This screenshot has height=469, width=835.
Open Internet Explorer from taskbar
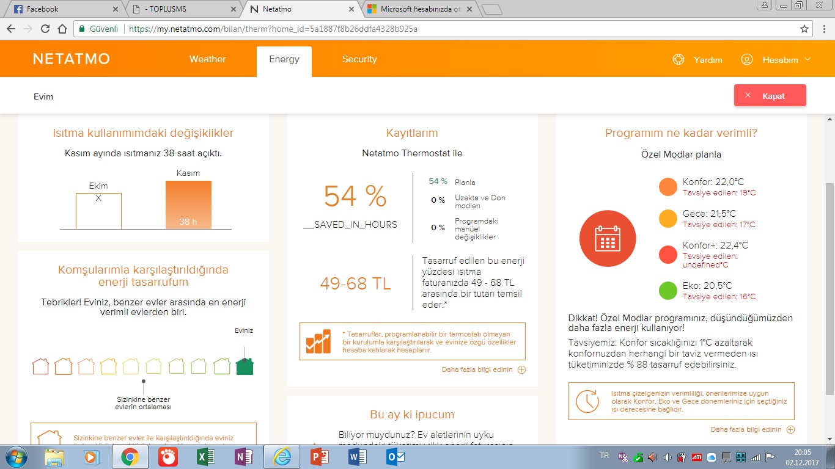tap(281, 457)
